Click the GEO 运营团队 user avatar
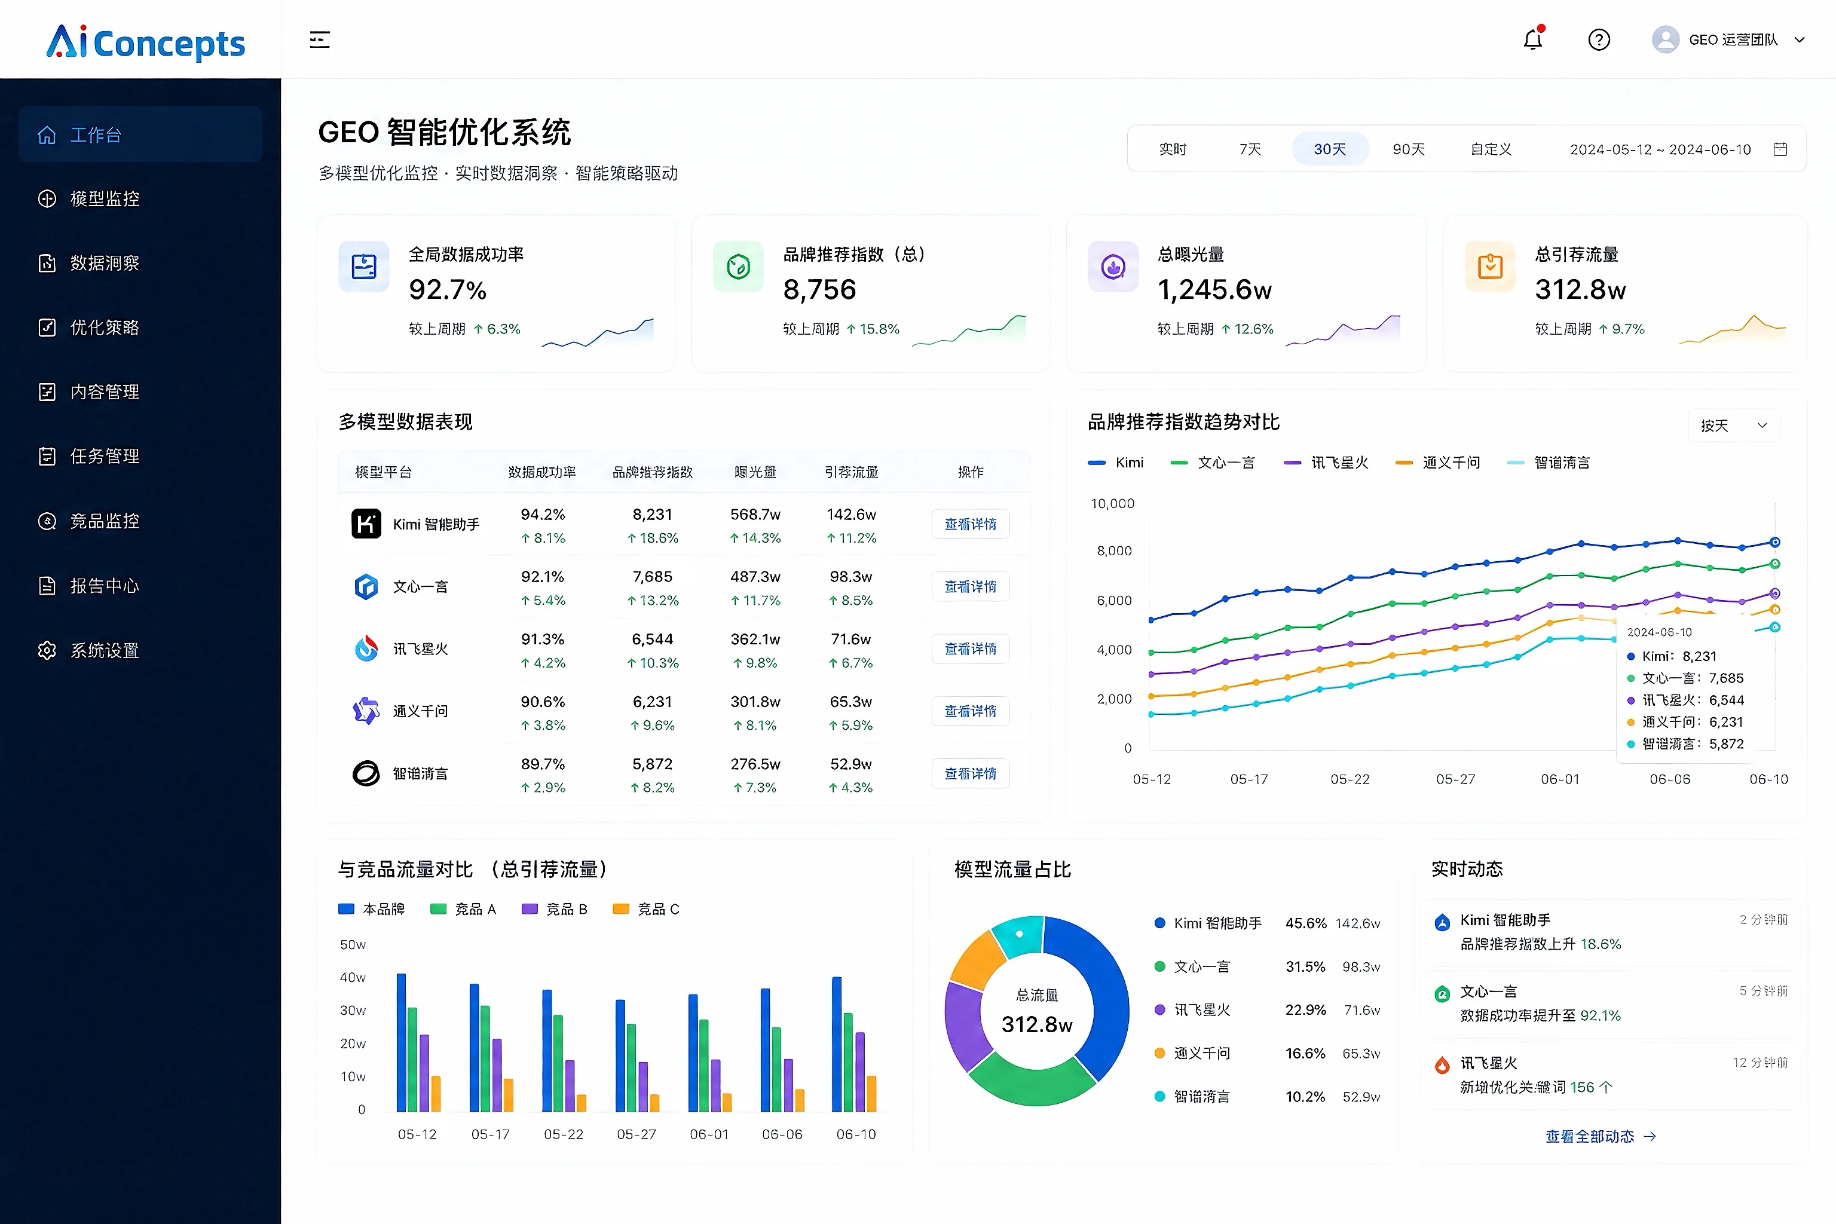Screen dimensions: 1836x1224 pos(1665,40)
